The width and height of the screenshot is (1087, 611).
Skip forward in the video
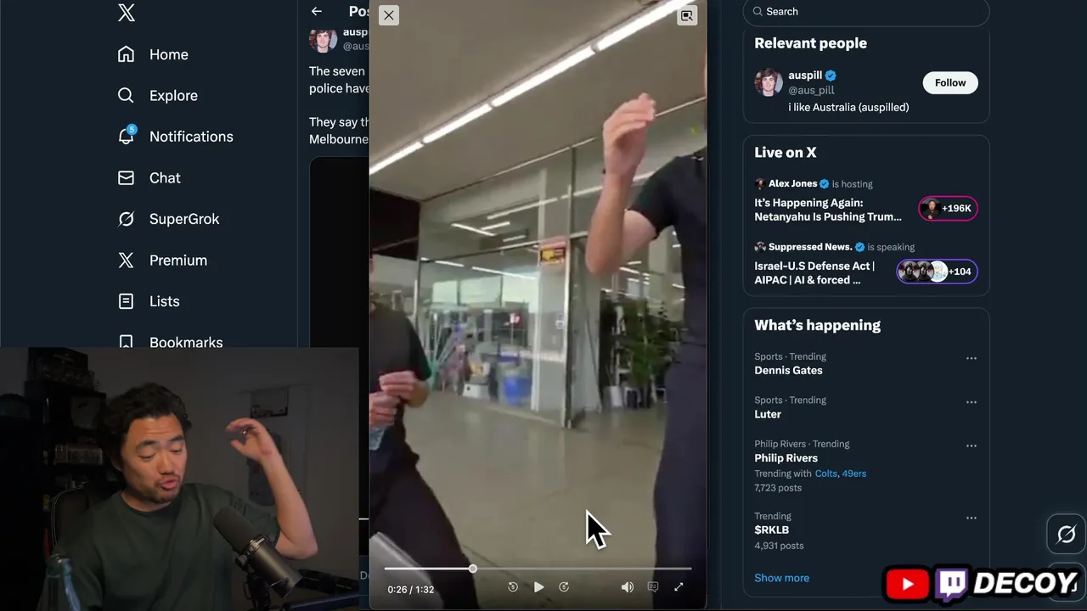click(564, 586)
